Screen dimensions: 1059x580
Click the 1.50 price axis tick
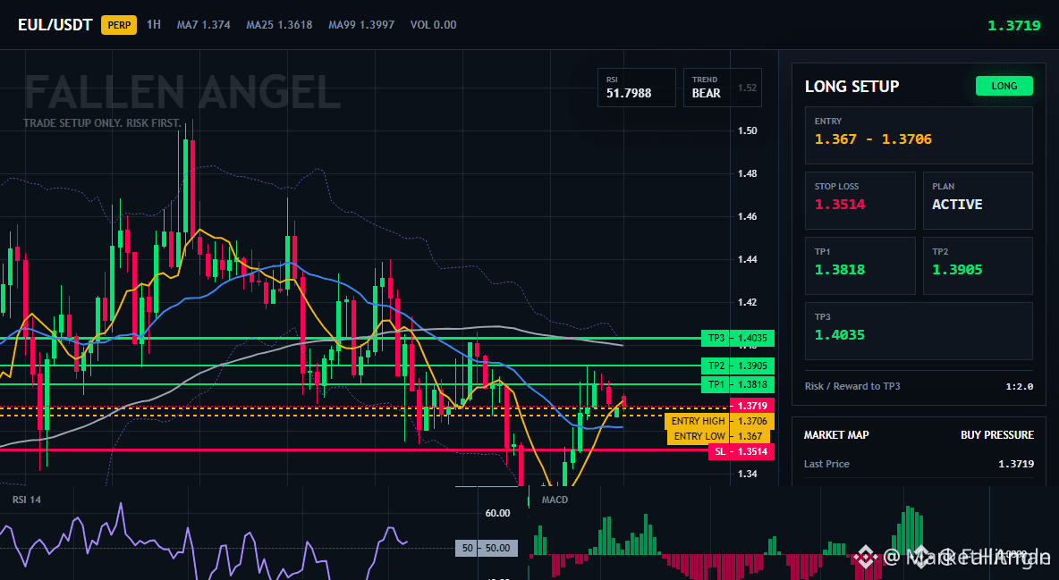[747, 131]
